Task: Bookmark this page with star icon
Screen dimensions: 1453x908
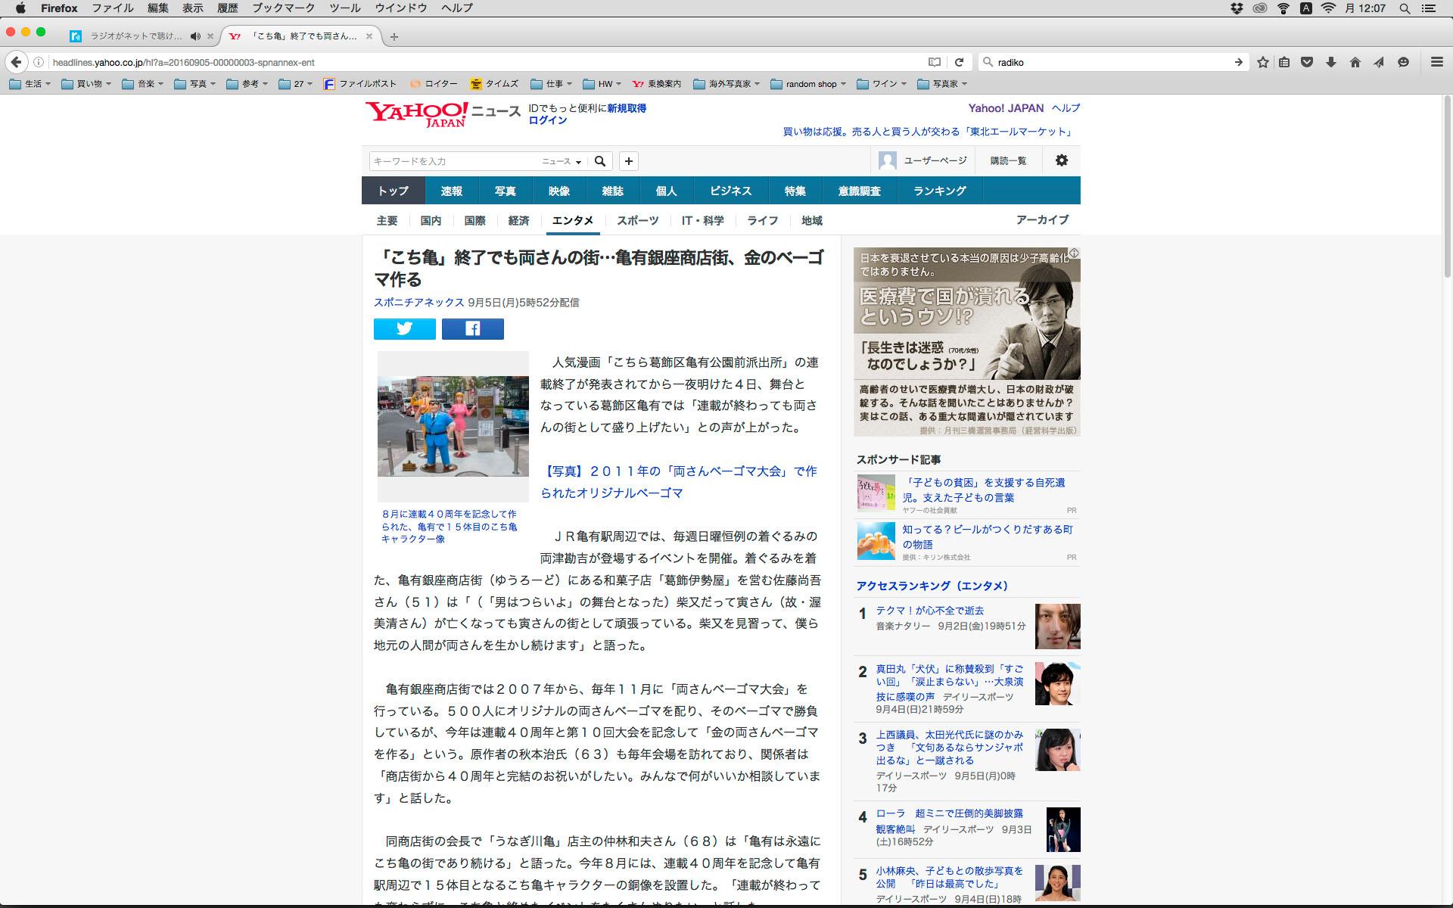Action: click(1262, 62)
